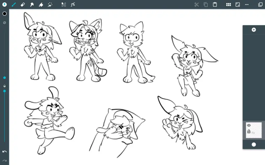Click the copy icon
This screenshot has width=265, height=165.
(x=206, y=4)
